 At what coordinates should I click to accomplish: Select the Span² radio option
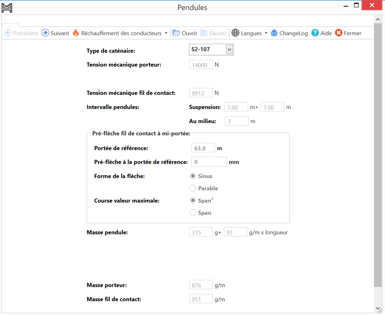click(x=193, y=201)
